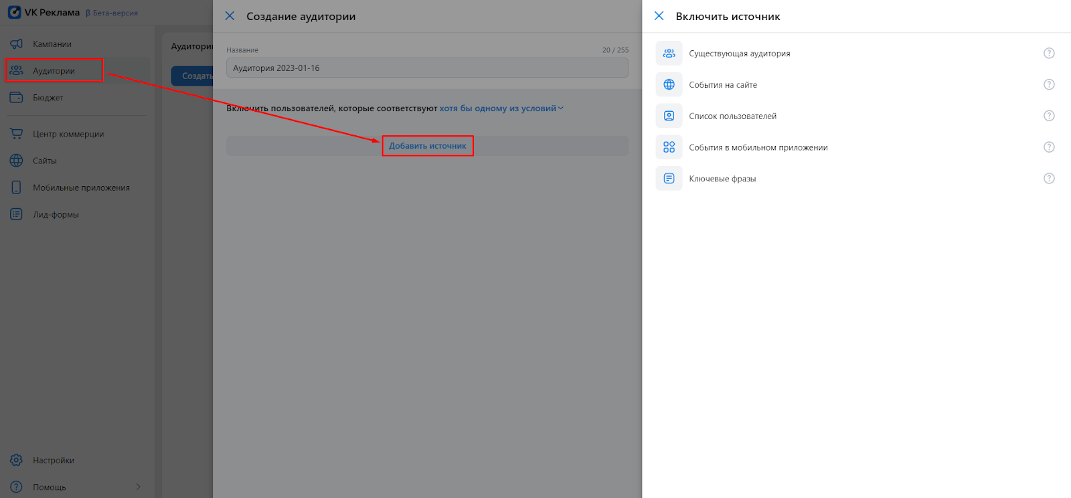1071x498 pixels.
Task: Click the Существующая аудитория people icon
Action: coord(669,53)
